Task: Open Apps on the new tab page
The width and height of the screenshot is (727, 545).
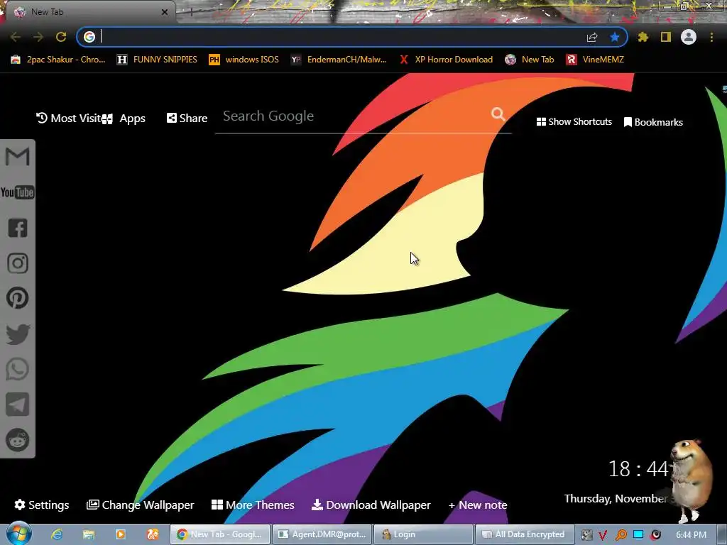Action: coord(124,119)
